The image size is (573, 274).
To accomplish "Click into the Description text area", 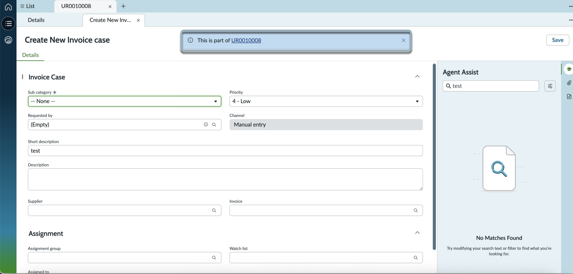I will (225, 179).
